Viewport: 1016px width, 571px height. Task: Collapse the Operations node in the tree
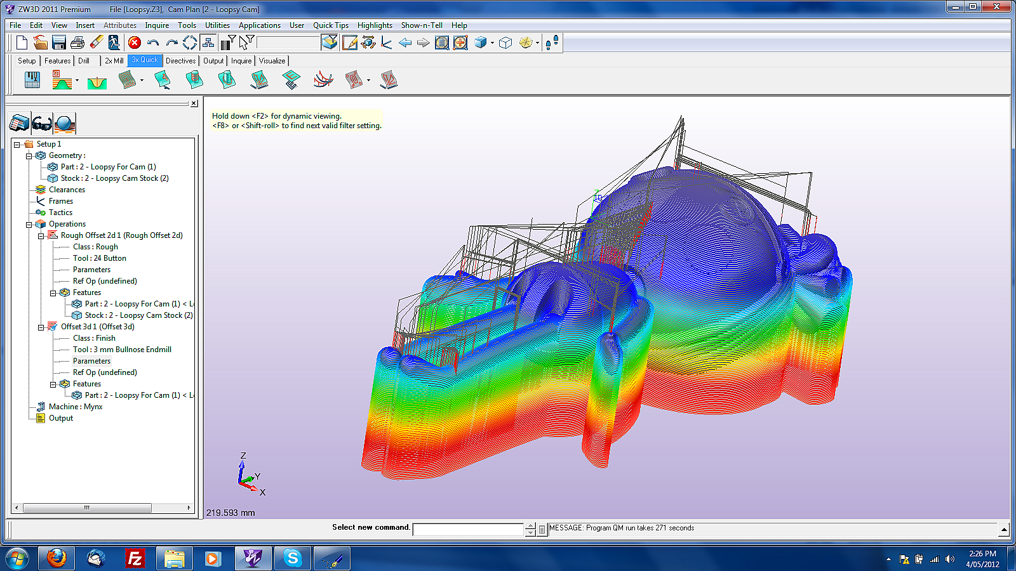pos(29,225)
